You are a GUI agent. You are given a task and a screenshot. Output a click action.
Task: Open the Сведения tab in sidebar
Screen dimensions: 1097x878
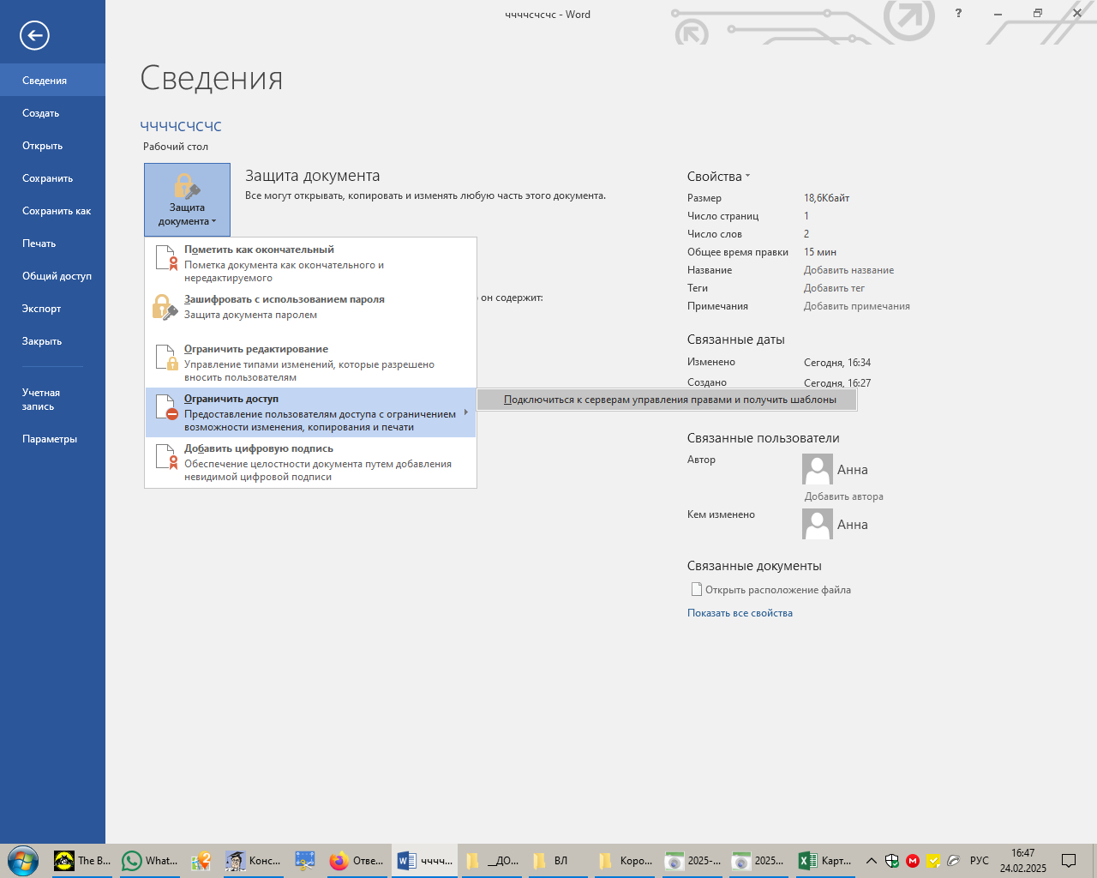coord(52,80)
